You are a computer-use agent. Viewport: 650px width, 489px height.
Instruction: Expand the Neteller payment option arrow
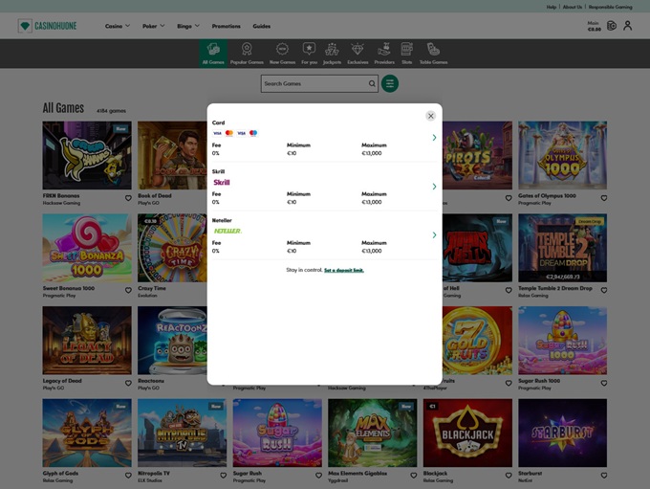tap(434, 235)
